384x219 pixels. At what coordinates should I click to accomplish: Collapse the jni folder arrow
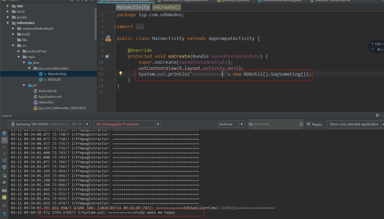(24, 85)
